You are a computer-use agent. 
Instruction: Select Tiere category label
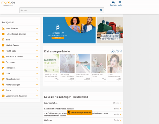[x=8, y=40]
